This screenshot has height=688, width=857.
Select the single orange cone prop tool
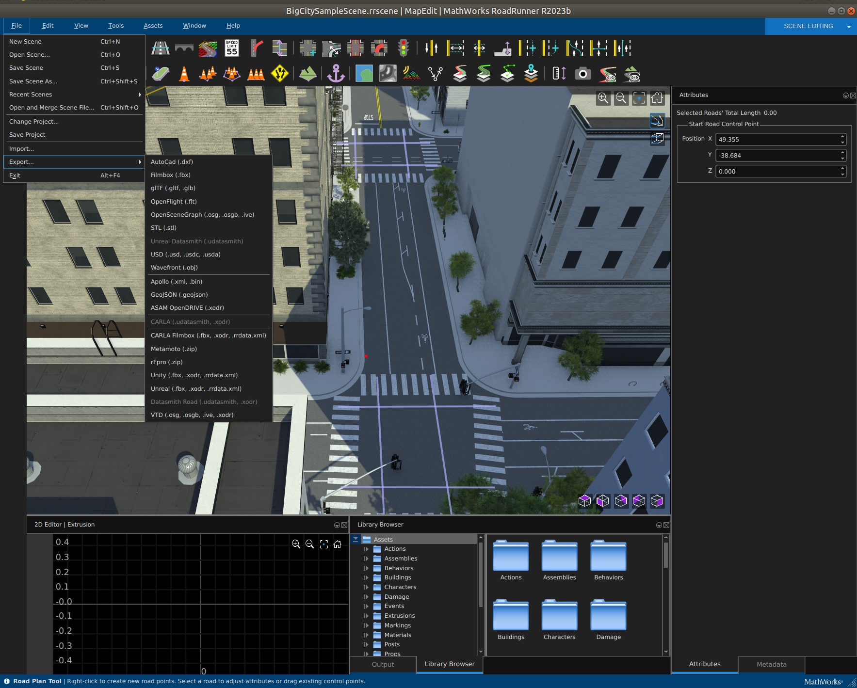pyautogui.click(x=184, y=74)
